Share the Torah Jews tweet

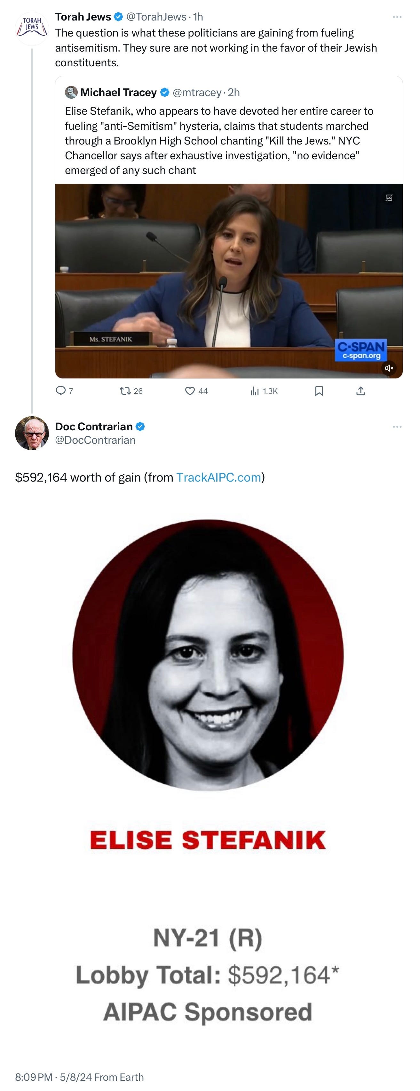(x=361, y=391)
